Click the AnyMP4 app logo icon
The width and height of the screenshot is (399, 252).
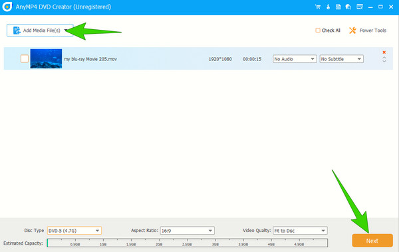point(7,7)
